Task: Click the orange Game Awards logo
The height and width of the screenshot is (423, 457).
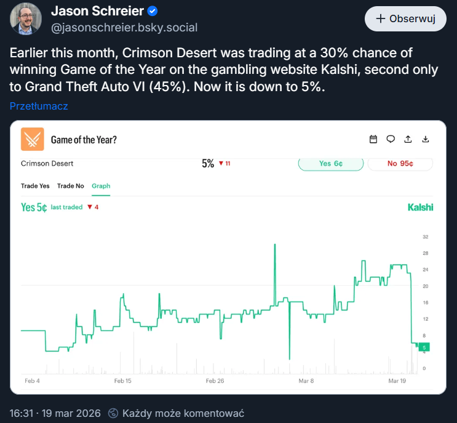Action: coord(33,139)
